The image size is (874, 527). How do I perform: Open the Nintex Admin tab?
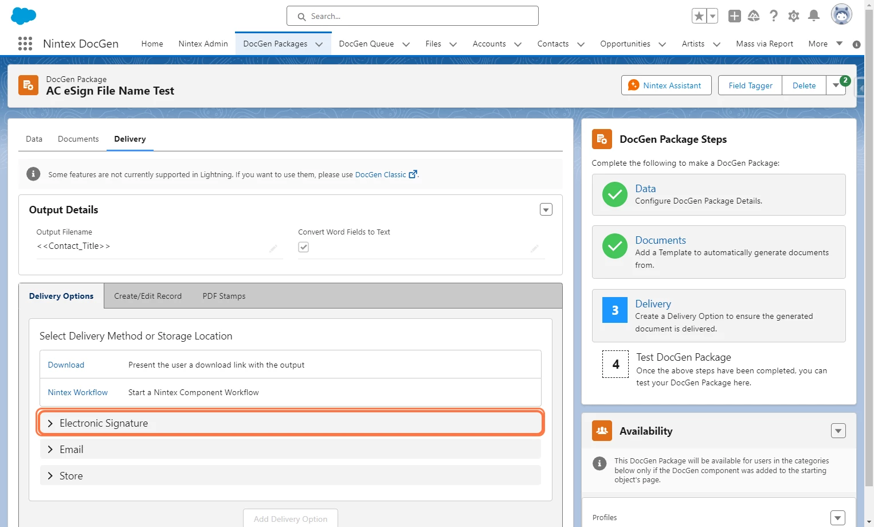click(203, 44)
